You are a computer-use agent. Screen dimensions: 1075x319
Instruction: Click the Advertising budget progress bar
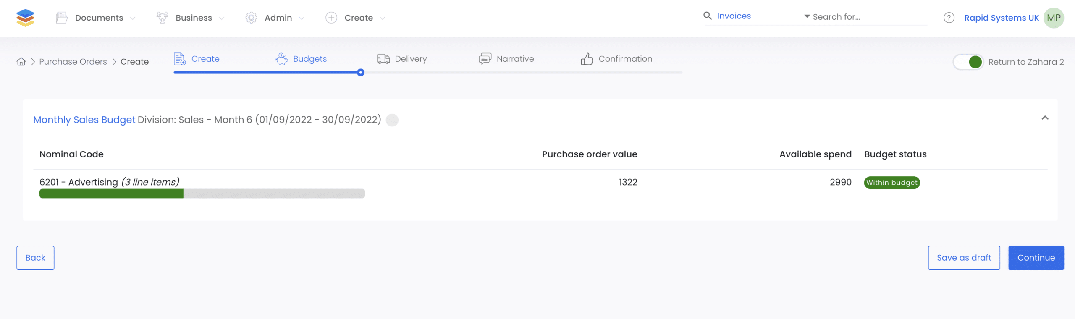[x=202, y=193]
